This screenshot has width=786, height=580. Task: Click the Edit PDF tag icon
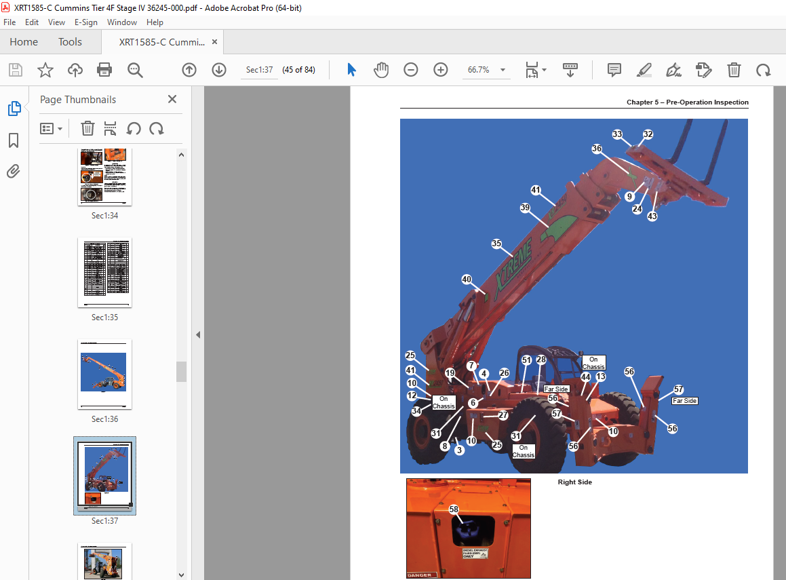[704, 70]
